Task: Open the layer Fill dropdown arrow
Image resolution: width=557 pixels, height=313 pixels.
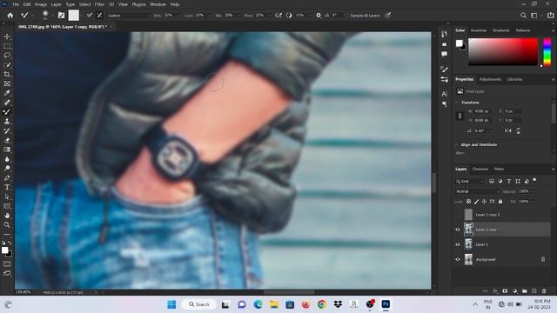Action: pyautogui.click(x=533, y=202)
